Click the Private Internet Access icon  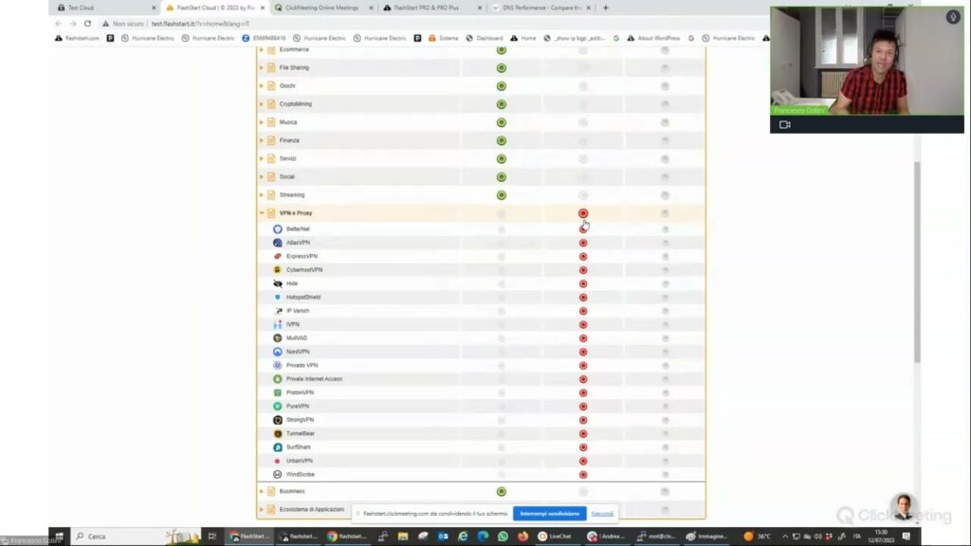tap(278, 379)
